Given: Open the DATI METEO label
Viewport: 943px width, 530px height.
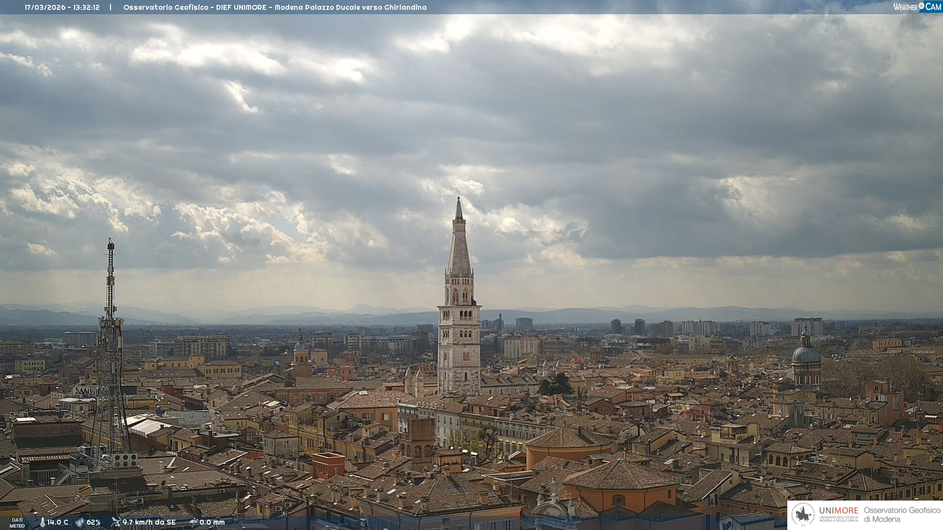Looking at the screenshot, I should pyautogui.click(x=17, y=523).
